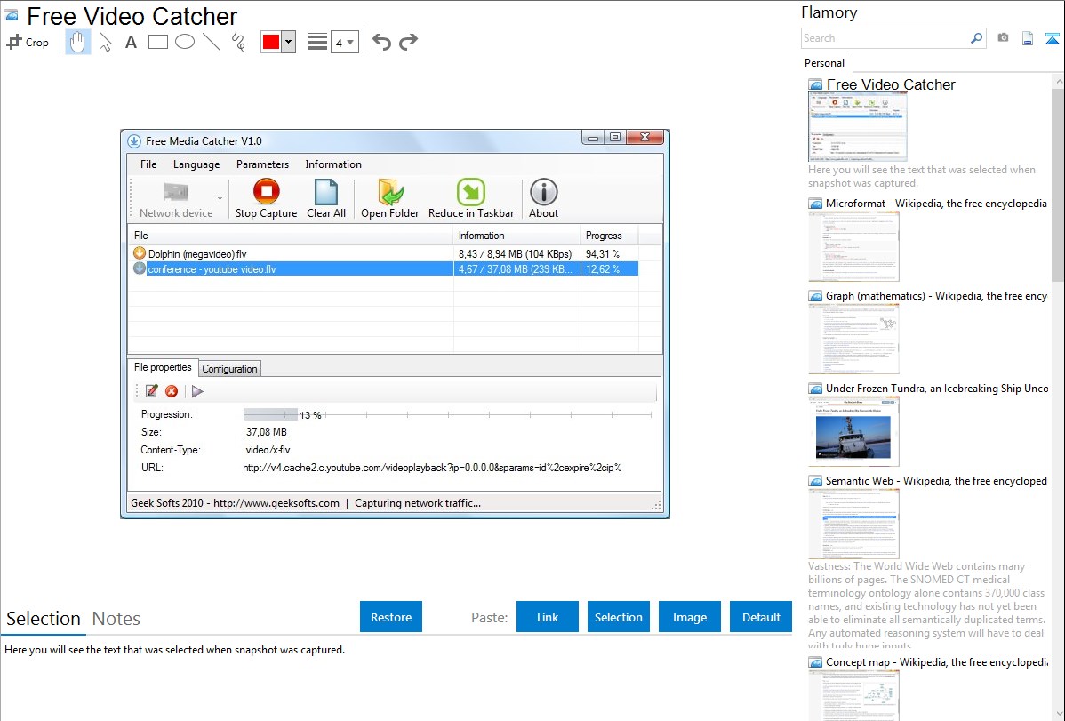This screenshot has width=1065, height=721.
Task: Switch to the Personal tab
Action: coord(824,63)
